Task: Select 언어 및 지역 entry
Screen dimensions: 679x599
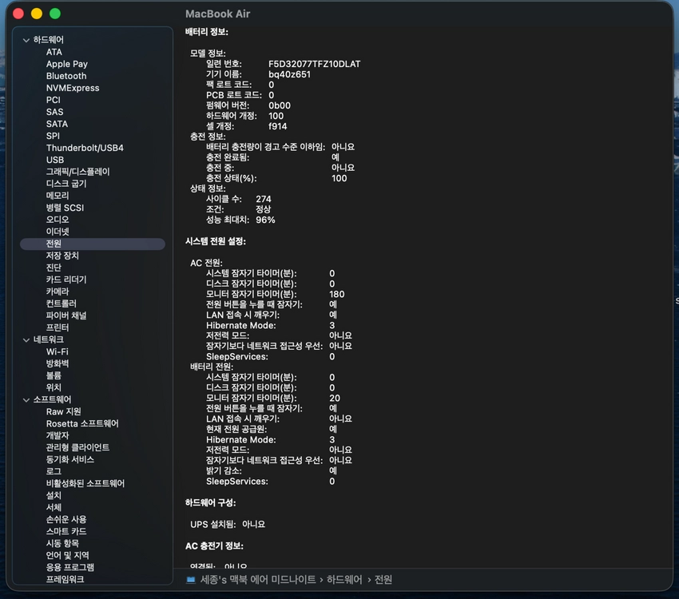Action: (68, 555)
